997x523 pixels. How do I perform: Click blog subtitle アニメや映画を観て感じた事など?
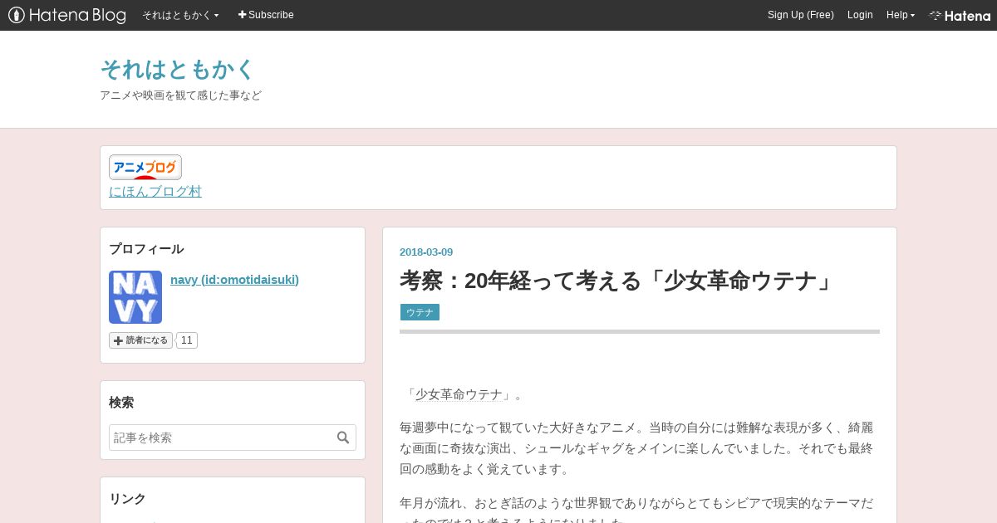coord(180,95)
